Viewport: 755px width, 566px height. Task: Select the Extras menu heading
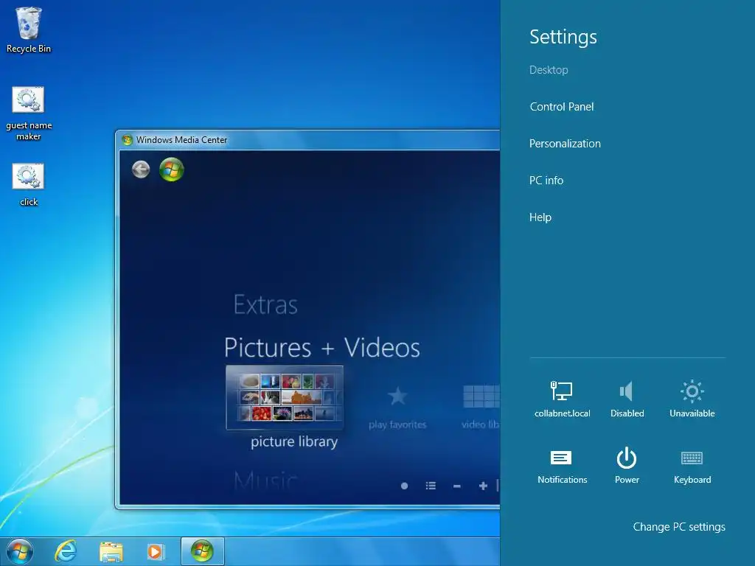[265, 304]
